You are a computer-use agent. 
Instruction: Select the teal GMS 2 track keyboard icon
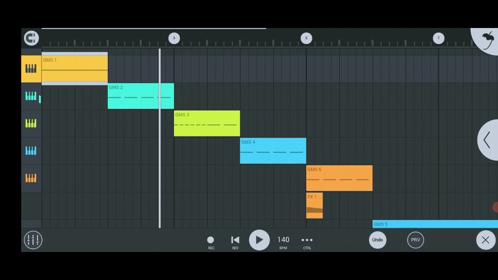point(31,96)
